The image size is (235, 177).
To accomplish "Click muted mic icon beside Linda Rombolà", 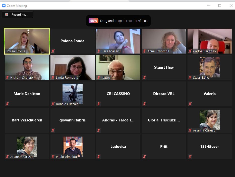I will [53, 77].
